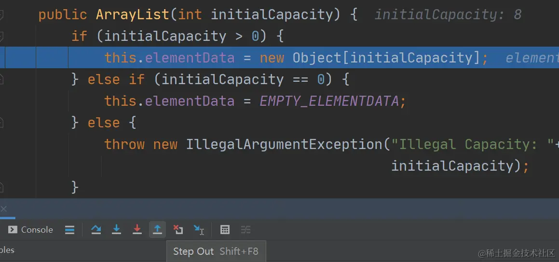This screenshot has height=262, width=559.
Task: Click 'this.elementData' on the highlighted execution line
Action: point(169,58)
